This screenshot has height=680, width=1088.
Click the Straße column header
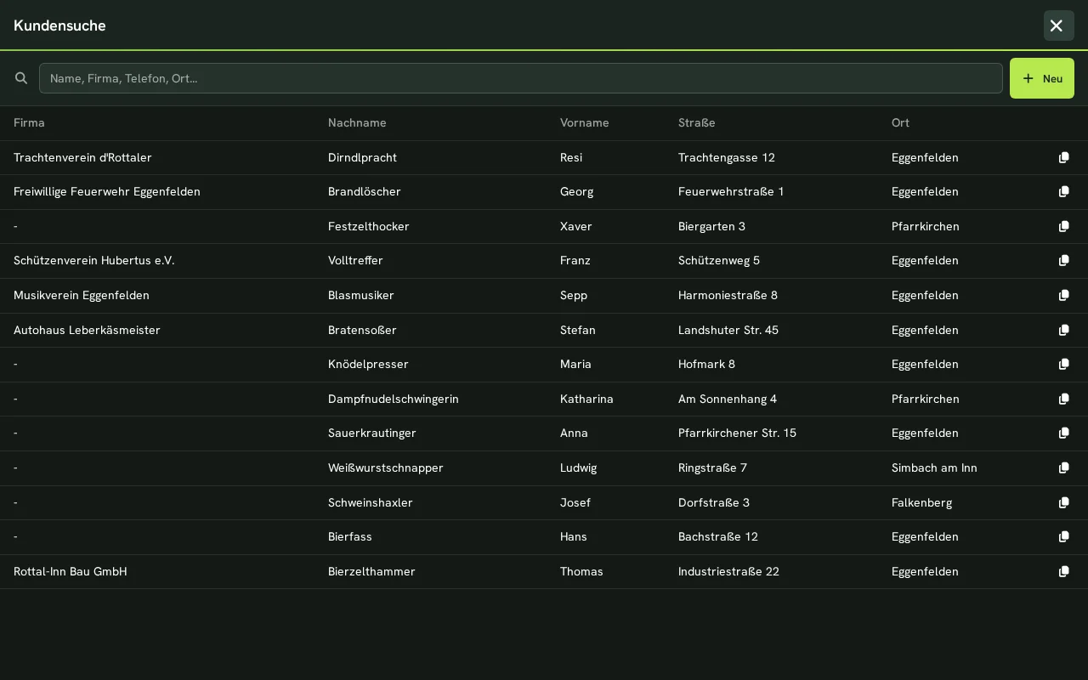tap(697, 122)
